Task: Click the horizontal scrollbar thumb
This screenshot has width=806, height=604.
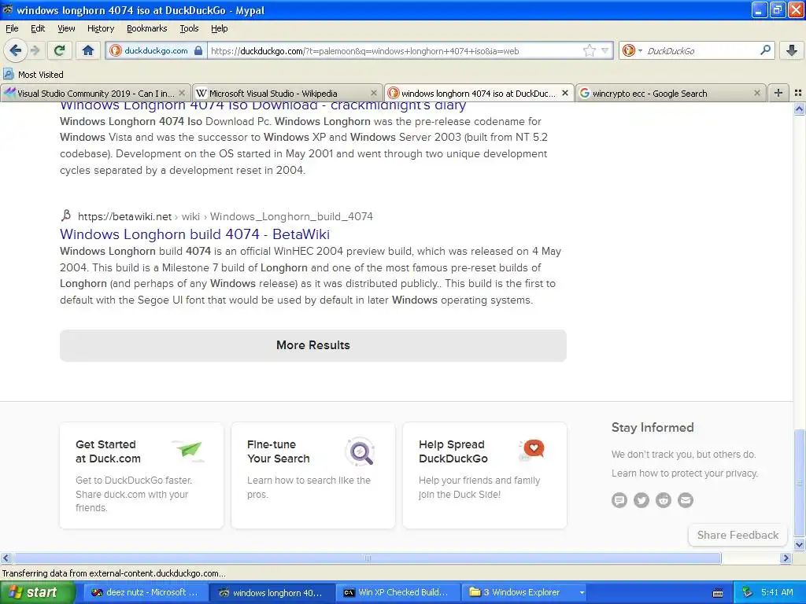Action: [x=367, y=558]
